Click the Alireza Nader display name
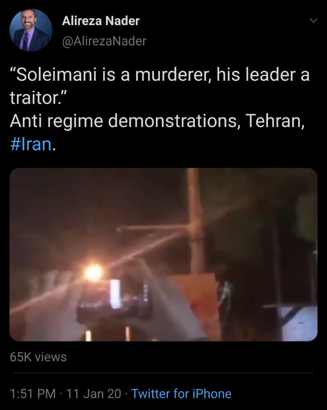 pyautogui.click(x=101, y=21)
